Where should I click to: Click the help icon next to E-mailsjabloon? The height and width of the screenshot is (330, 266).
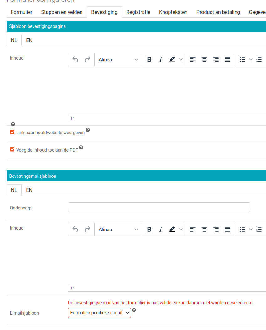pos(134,310)
